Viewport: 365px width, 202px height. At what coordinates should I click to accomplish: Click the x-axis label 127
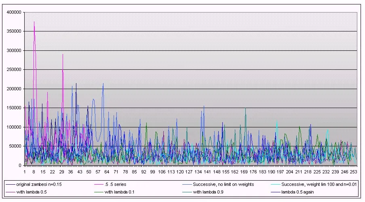(189, 171)
